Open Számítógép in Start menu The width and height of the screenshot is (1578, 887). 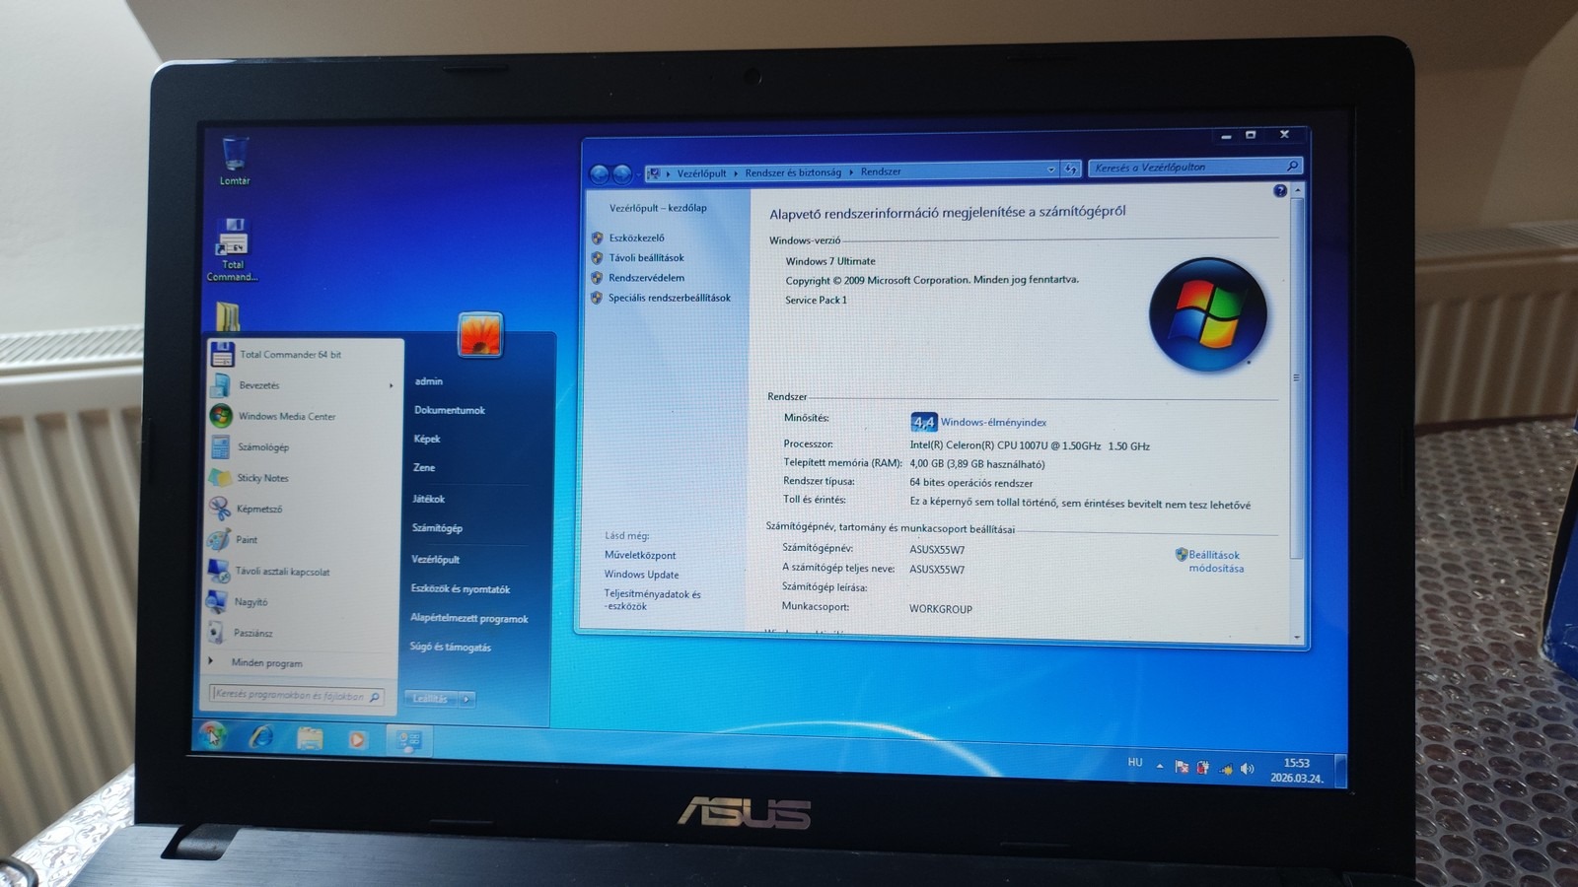438,528
